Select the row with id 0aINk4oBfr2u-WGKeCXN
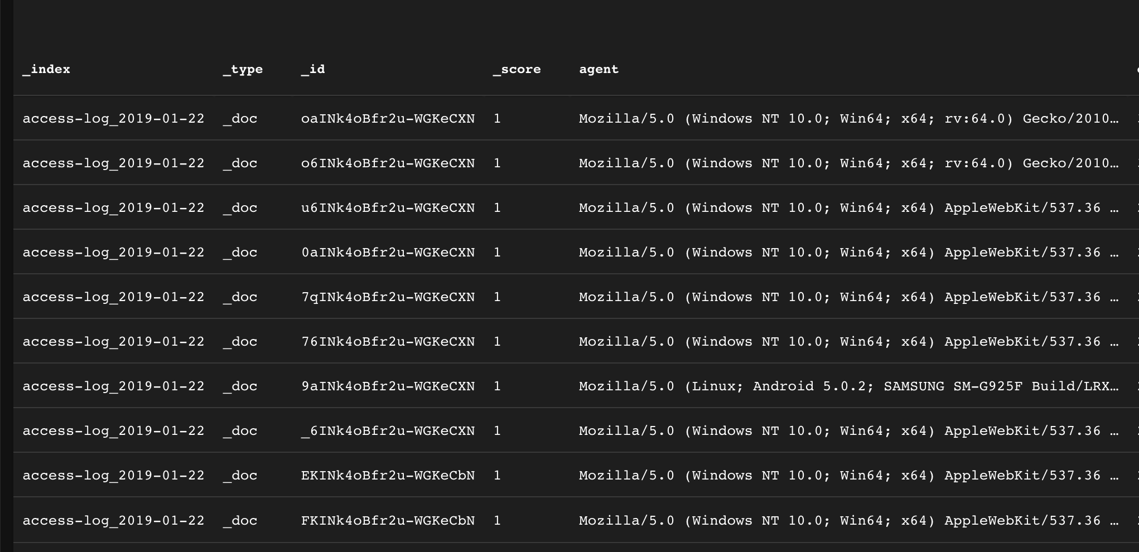 (x=576, y=252)
